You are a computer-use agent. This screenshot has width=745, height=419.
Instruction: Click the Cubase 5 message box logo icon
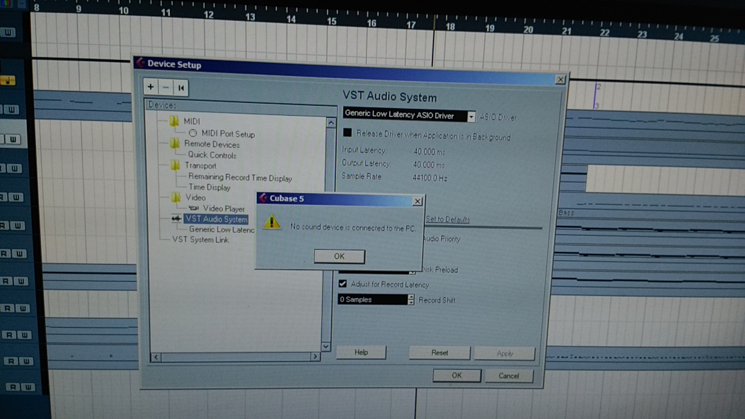click(263, 198)
